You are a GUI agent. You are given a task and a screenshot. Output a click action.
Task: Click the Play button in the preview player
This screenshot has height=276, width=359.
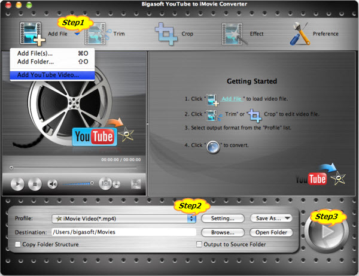pyautogui.click(x=17, y=184)
